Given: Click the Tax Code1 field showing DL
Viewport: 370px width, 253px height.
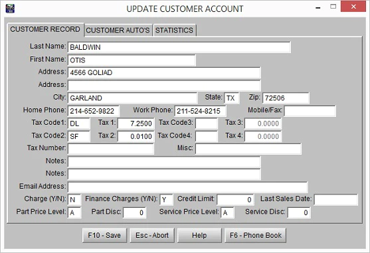Looking at the screenshot, I should tap(79, 124).
